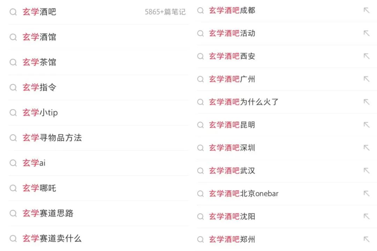The image size is (377, 251).
Task: Click the arrow icon next to 玄学酒吧广州
Action: tap(366, 79)
